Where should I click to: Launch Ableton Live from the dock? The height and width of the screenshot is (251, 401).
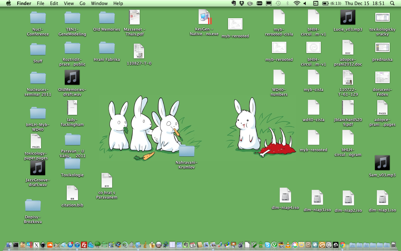pos(336,245)
